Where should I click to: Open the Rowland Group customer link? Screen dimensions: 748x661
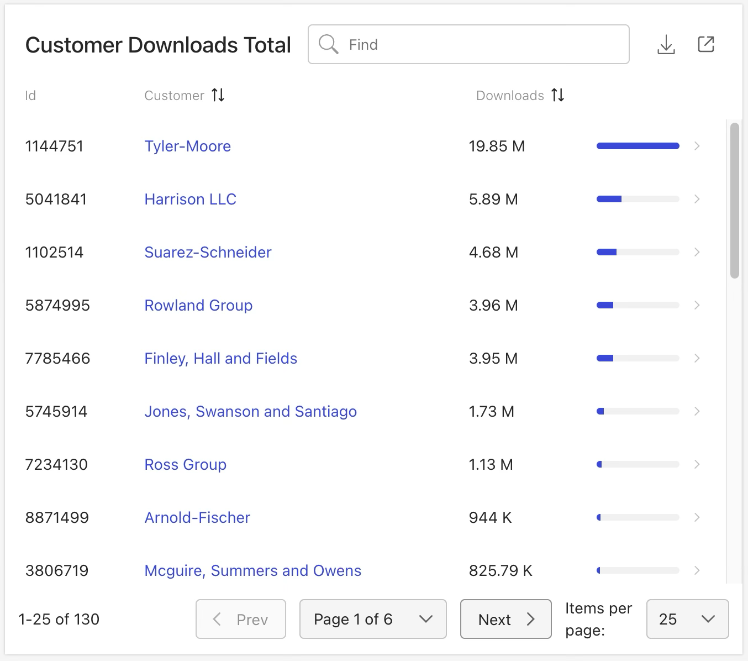[199, 305]
